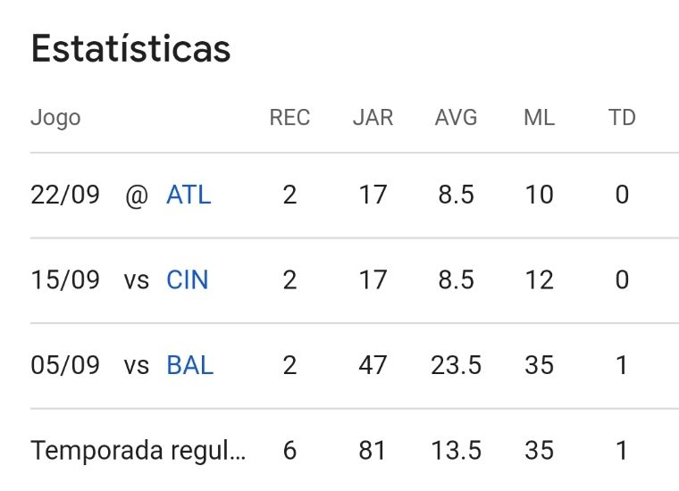Image resolution: width=679 pixels, height=491 pixels.
Task: Click the 13.5 season average value
Action: (456, 451)
